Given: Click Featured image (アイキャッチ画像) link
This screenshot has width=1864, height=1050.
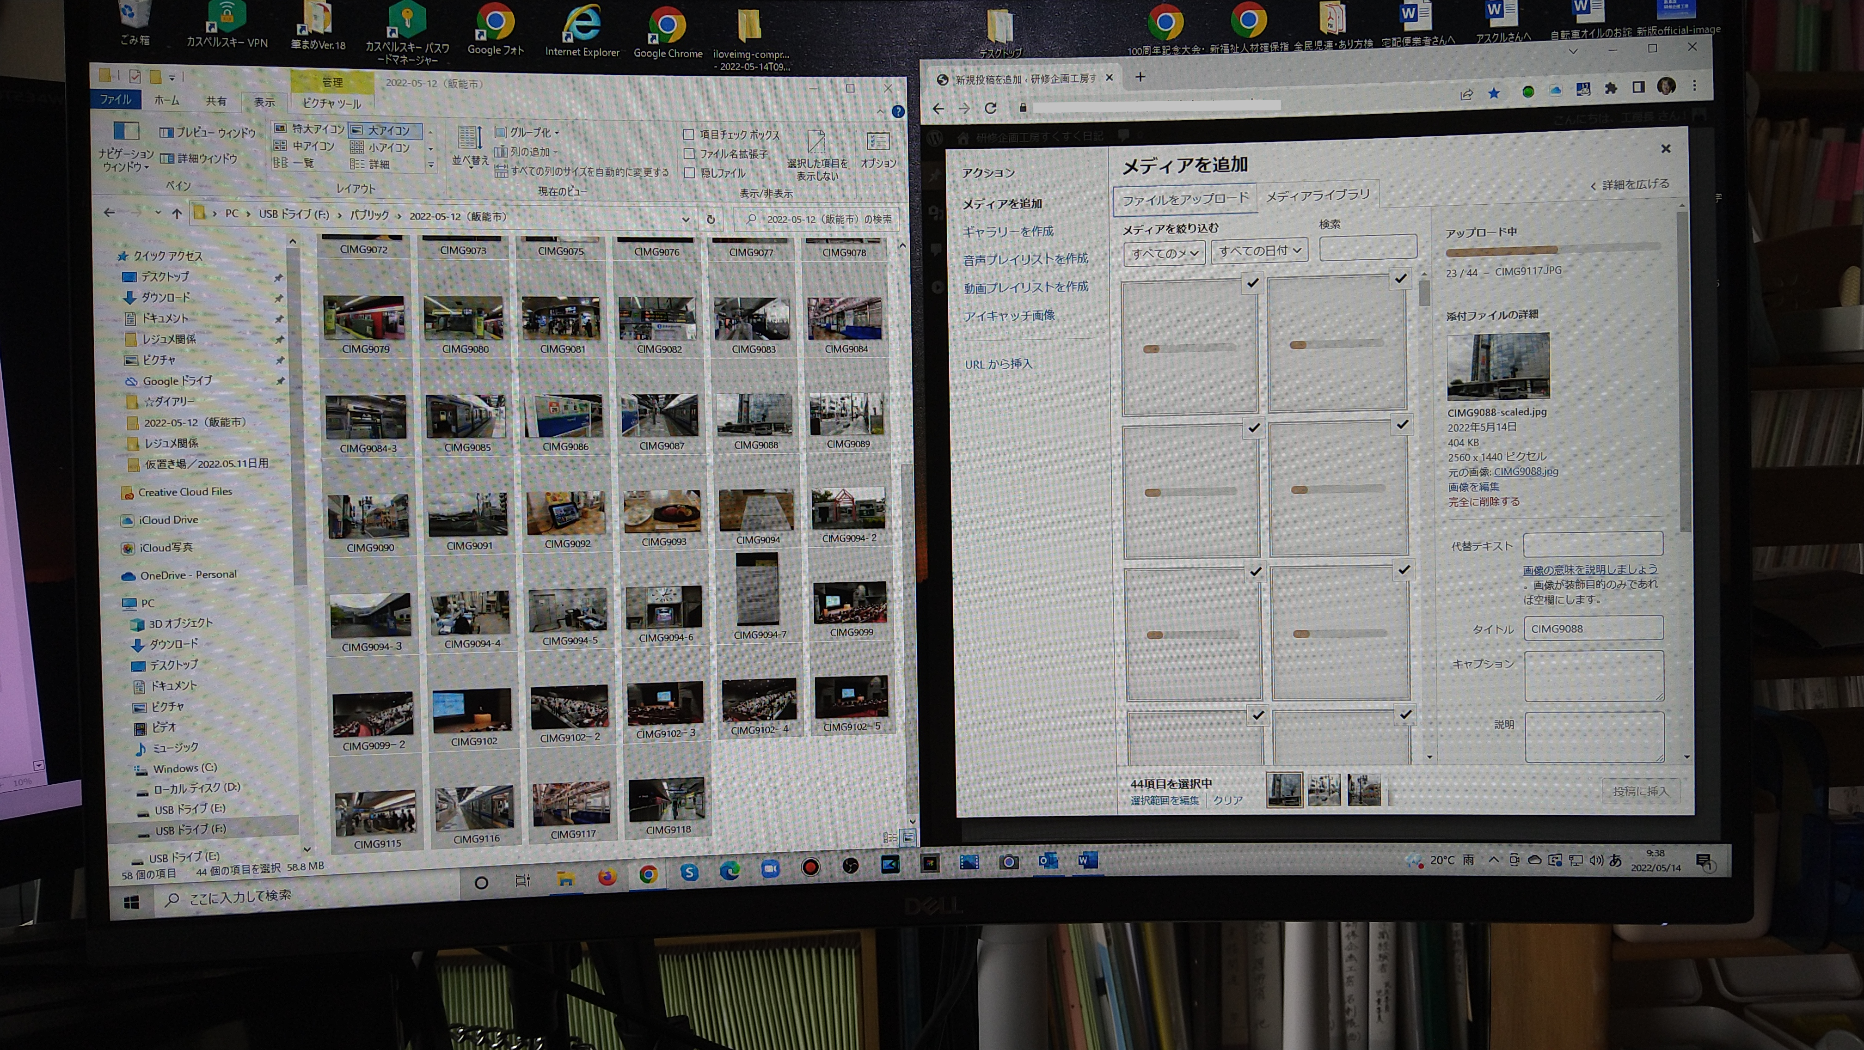Looking at the screenshot, I should (1009, 315).
